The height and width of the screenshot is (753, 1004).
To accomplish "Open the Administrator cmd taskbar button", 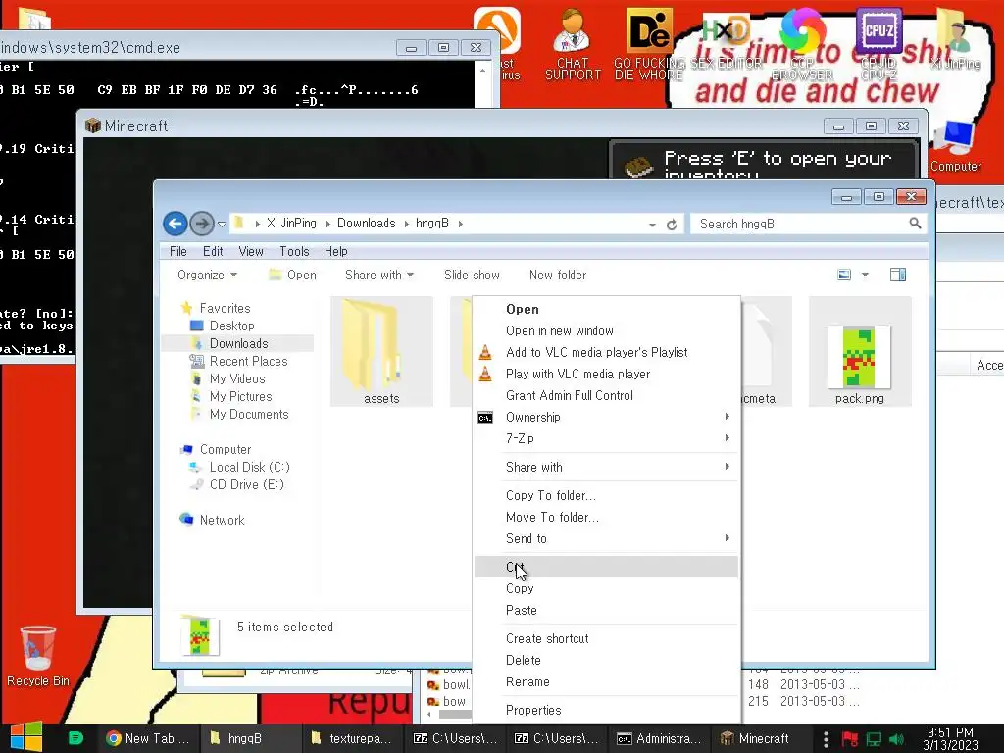I will click(x=658, y=738).
